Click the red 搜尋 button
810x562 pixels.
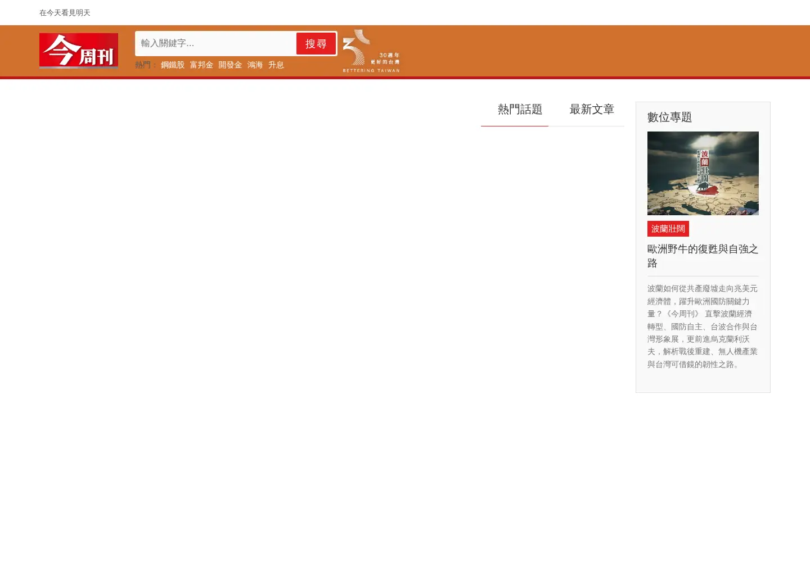pos(316,44)
